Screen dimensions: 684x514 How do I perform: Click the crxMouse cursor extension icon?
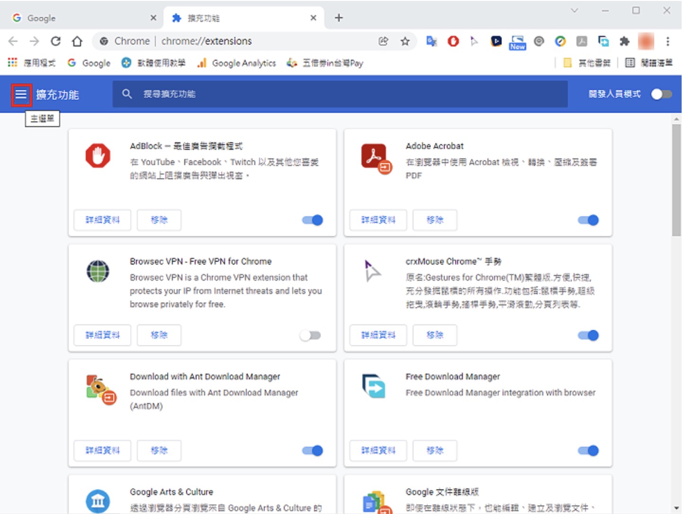point(372,271)
